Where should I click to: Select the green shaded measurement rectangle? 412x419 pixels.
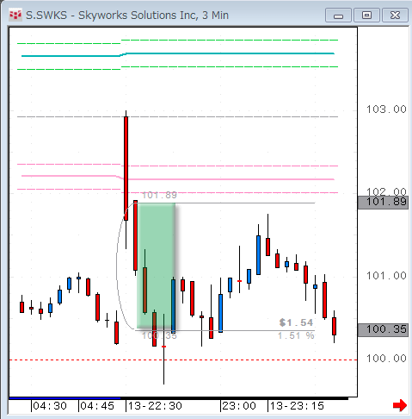[156, 266]
